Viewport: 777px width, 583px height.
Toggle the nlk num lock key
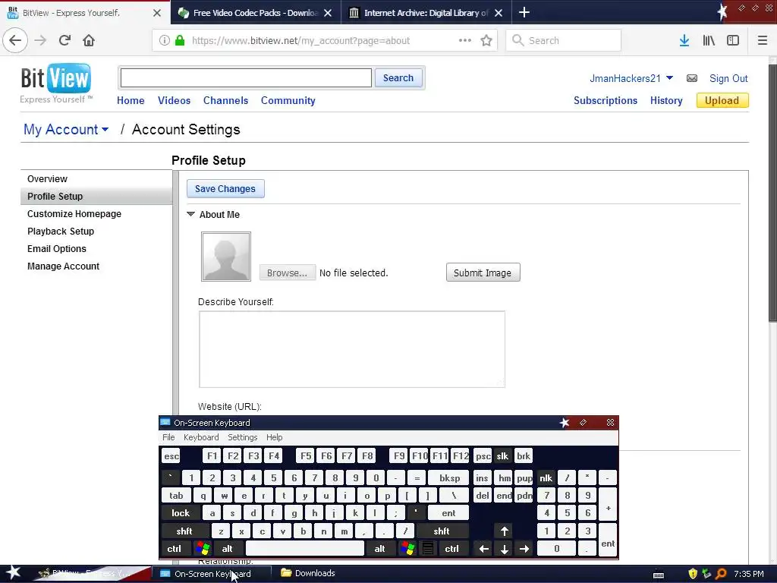pyautogui.click(x=546, y=478)
